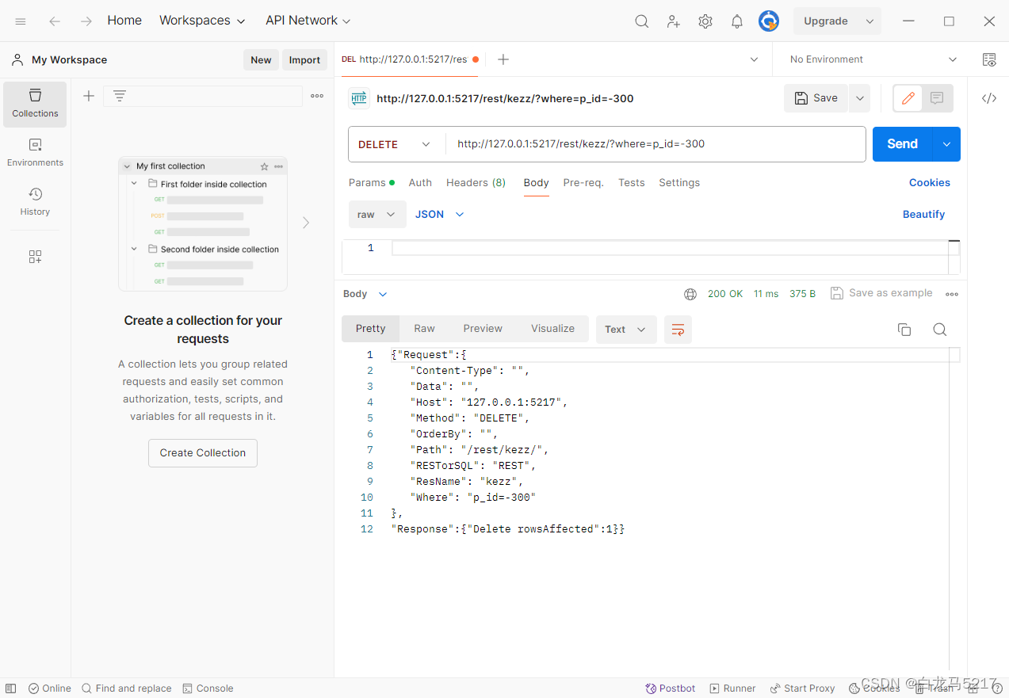1009x698 pixels.
Task: Change the DELETE method dropdown
Action: [x=396, y=144]
